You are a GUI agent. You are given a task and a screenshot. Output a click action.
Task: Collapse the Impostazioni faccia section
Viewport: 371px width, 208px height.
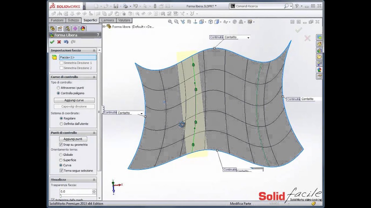pos(94,50)
